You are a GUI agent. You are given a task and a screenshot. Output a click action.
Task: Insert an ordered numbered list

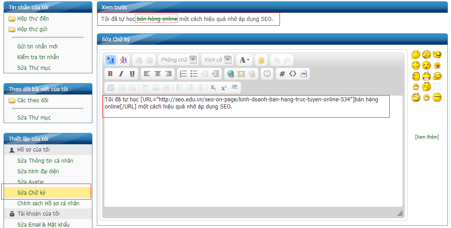pyautogui.click(x=183, y=74)
